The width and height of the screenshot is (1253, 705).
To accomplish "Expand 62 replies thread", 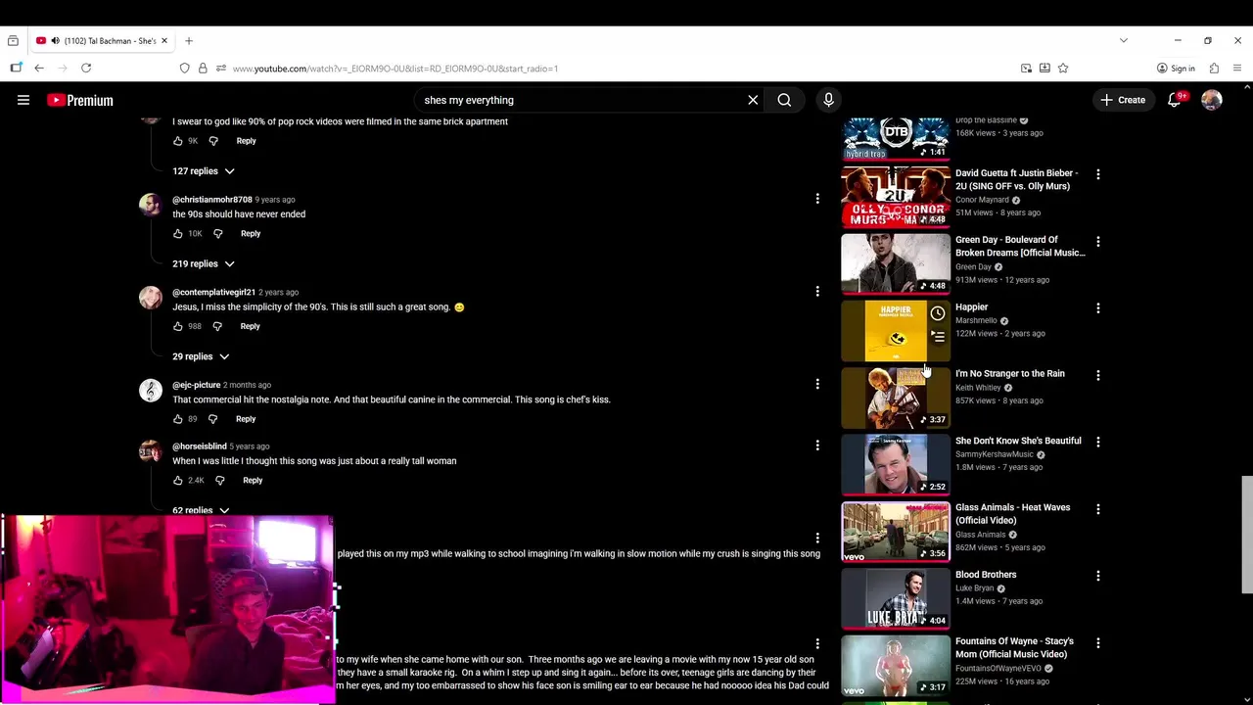I will click(201, 510).
